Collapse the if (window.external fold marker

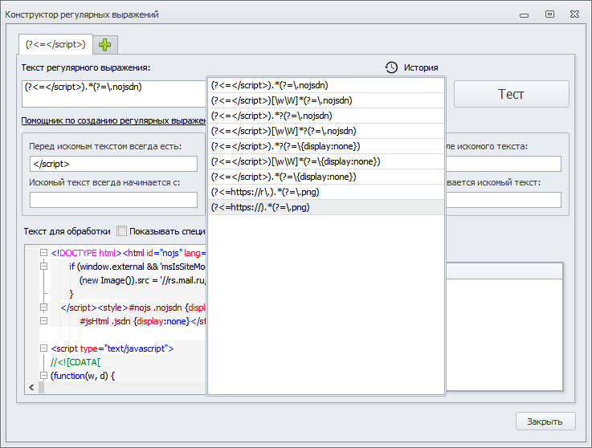pyautogui.click(x=43, y=267)
